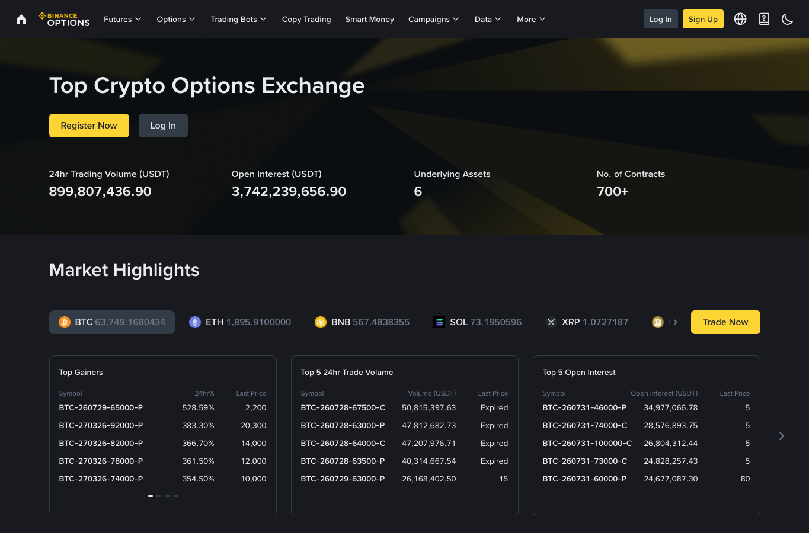Select the BNB asset tab
The width and height of the screenshot is (809, 533).
(362, 322)
